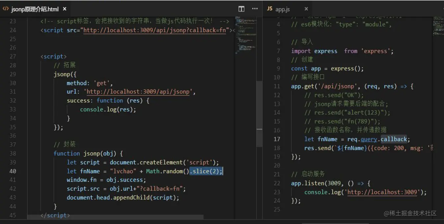The height and width of the screenshot is (224, 444).
Task: Click the '// 封装' comment
Action: [x=65, y=144]
